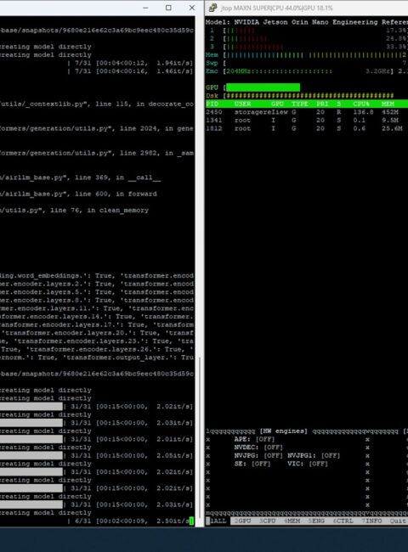Viewport: 408px width, 552px height.
Task: Click the 31/31 progress line showing 2.05it/s
Action: click(97, 455)
